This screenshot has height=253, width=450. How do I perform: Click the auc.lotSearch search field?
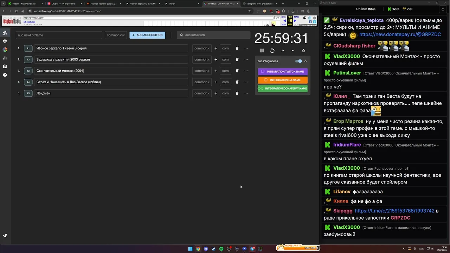click(213, 35)
